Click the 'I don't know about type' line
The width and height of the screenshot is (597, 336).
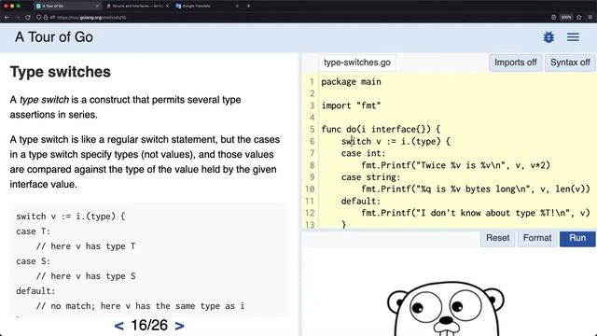coord(476,213)
